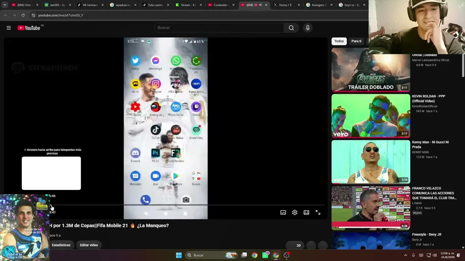
Task: Click the system tray microphone icon
Action: click(x=413, y=255)
